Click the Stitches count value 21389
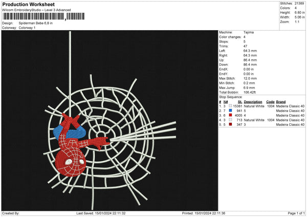The image size is (307, 217). [299, 4]
